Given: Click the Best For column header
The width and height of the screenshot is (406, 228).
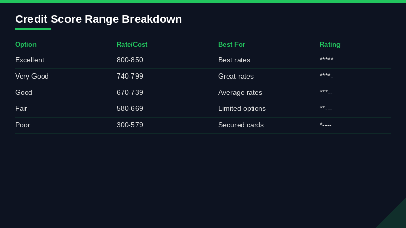Looking at the screenshot, I should coord(231,45).
